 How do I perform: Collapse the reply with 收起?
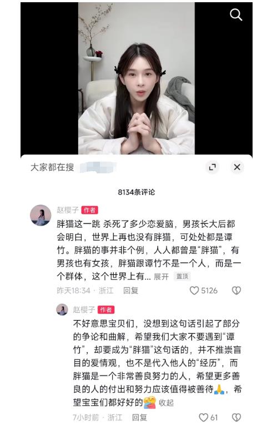(166, 403)
